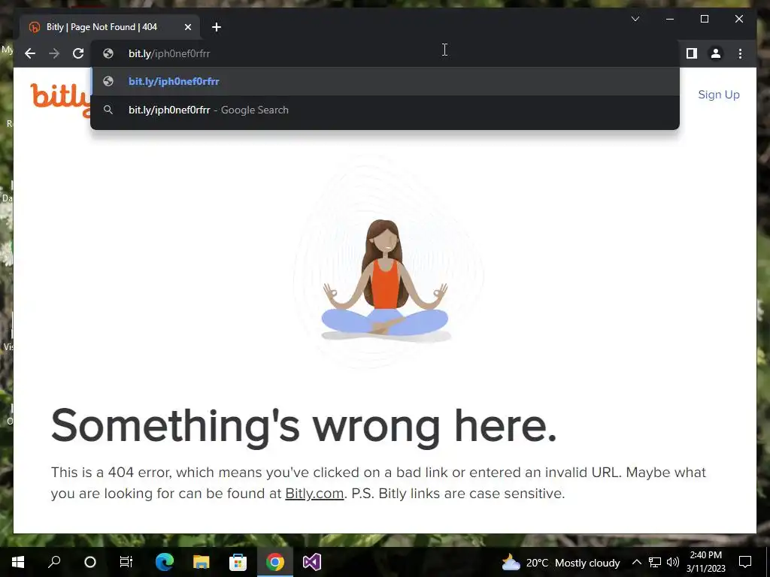Screen dimensions: 770x577
Task: Open the Windows Start menu
Action: tap(18, 562)
